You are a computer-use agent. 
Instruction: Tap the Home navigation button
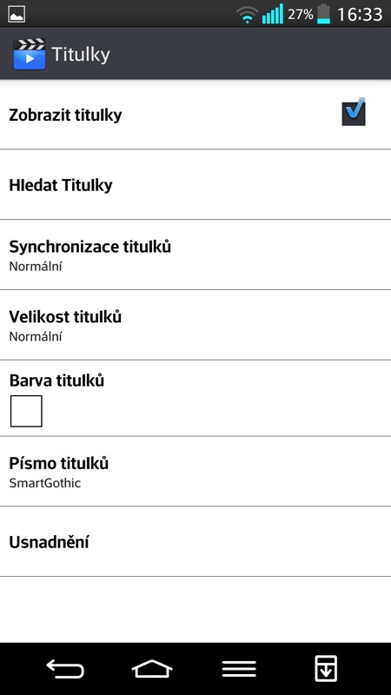pyautogui.click(x=152, y=668)
